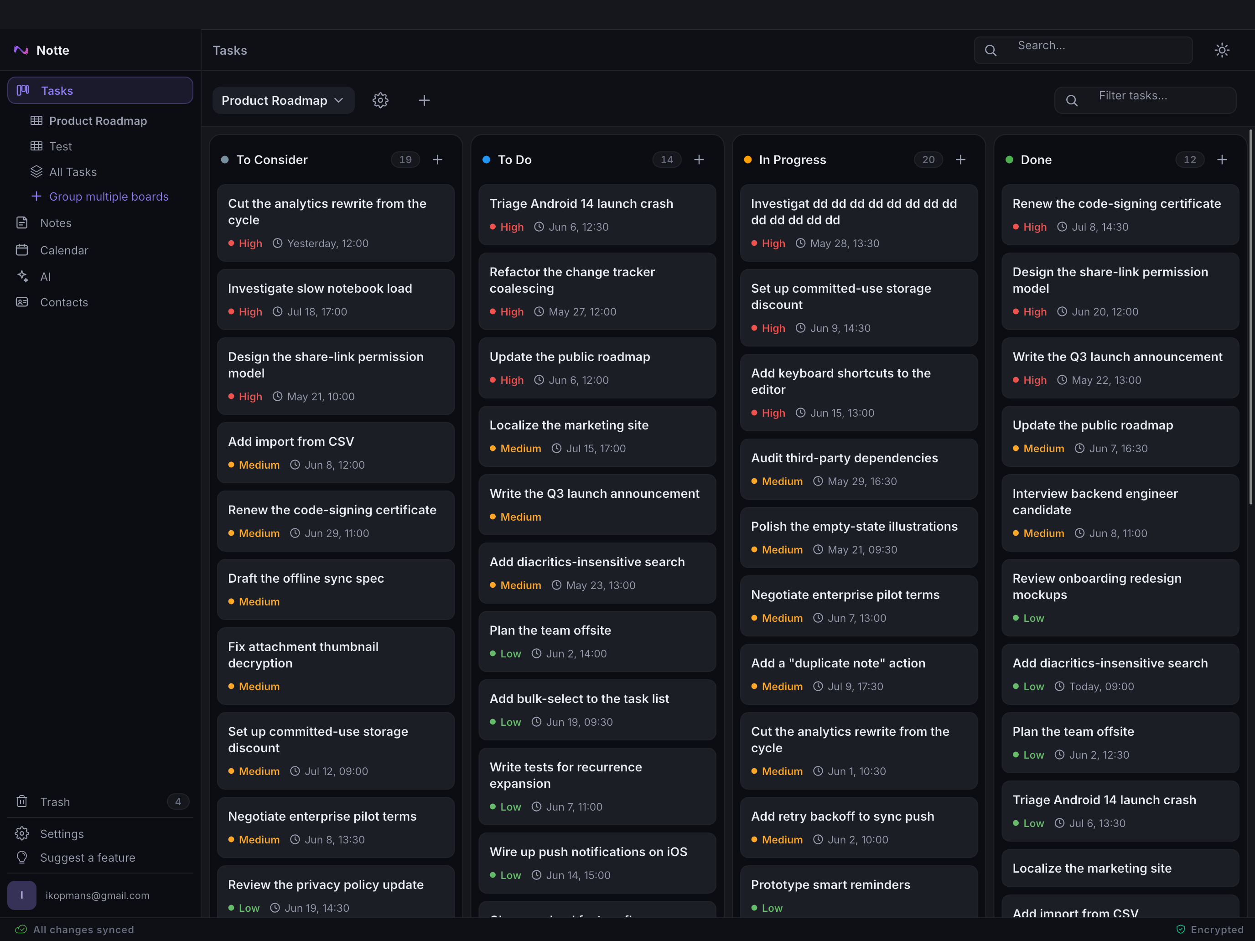Open the Product Roadmap board in sidebar
The height and width of the screenshot is (941, 1255).
(x=98, y=121)
